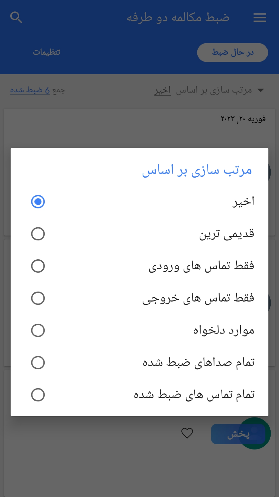The image size is (279, 497).
Task: Open the hamburger navigation menu
Action: (260, 18)
